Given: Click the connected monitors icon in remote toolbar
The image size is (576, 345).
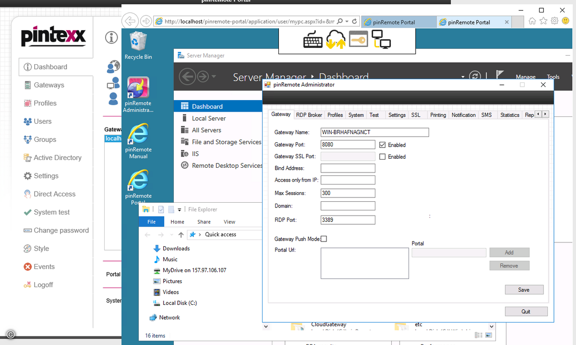Looking at the screenshot, I should pos(381,39).
